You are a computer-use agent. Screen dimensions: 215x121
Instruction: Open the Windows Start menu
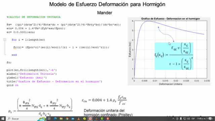3,119
